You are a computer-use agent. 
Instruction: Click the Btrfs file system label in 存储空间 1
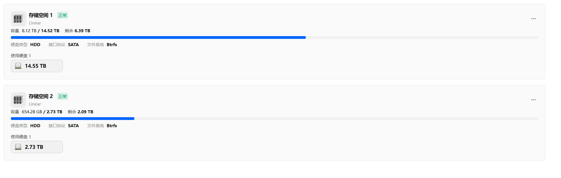click(x=112, y=45)
